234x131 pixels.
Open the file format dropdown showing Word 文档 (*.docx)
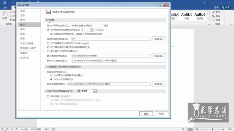tap(106, 25)
